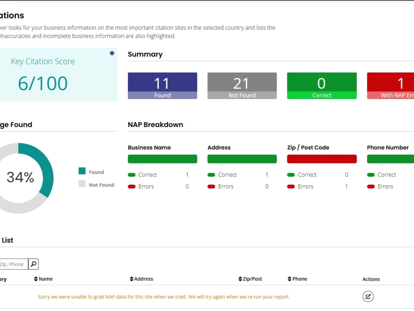Click the Business Name label
Image resolution: width=414 pixels, height=311 pixels.
[x=149, y=148]
